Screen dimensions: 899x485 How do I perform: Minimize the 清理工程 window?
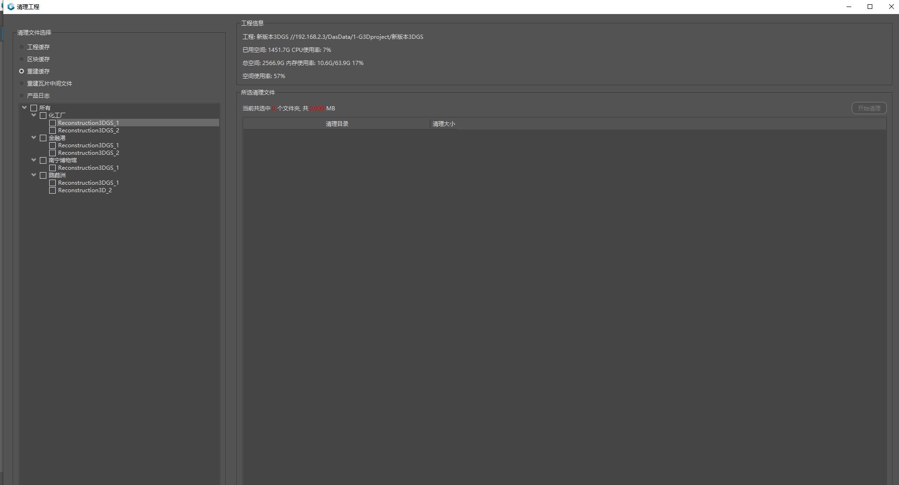click(x=849, y=7)
